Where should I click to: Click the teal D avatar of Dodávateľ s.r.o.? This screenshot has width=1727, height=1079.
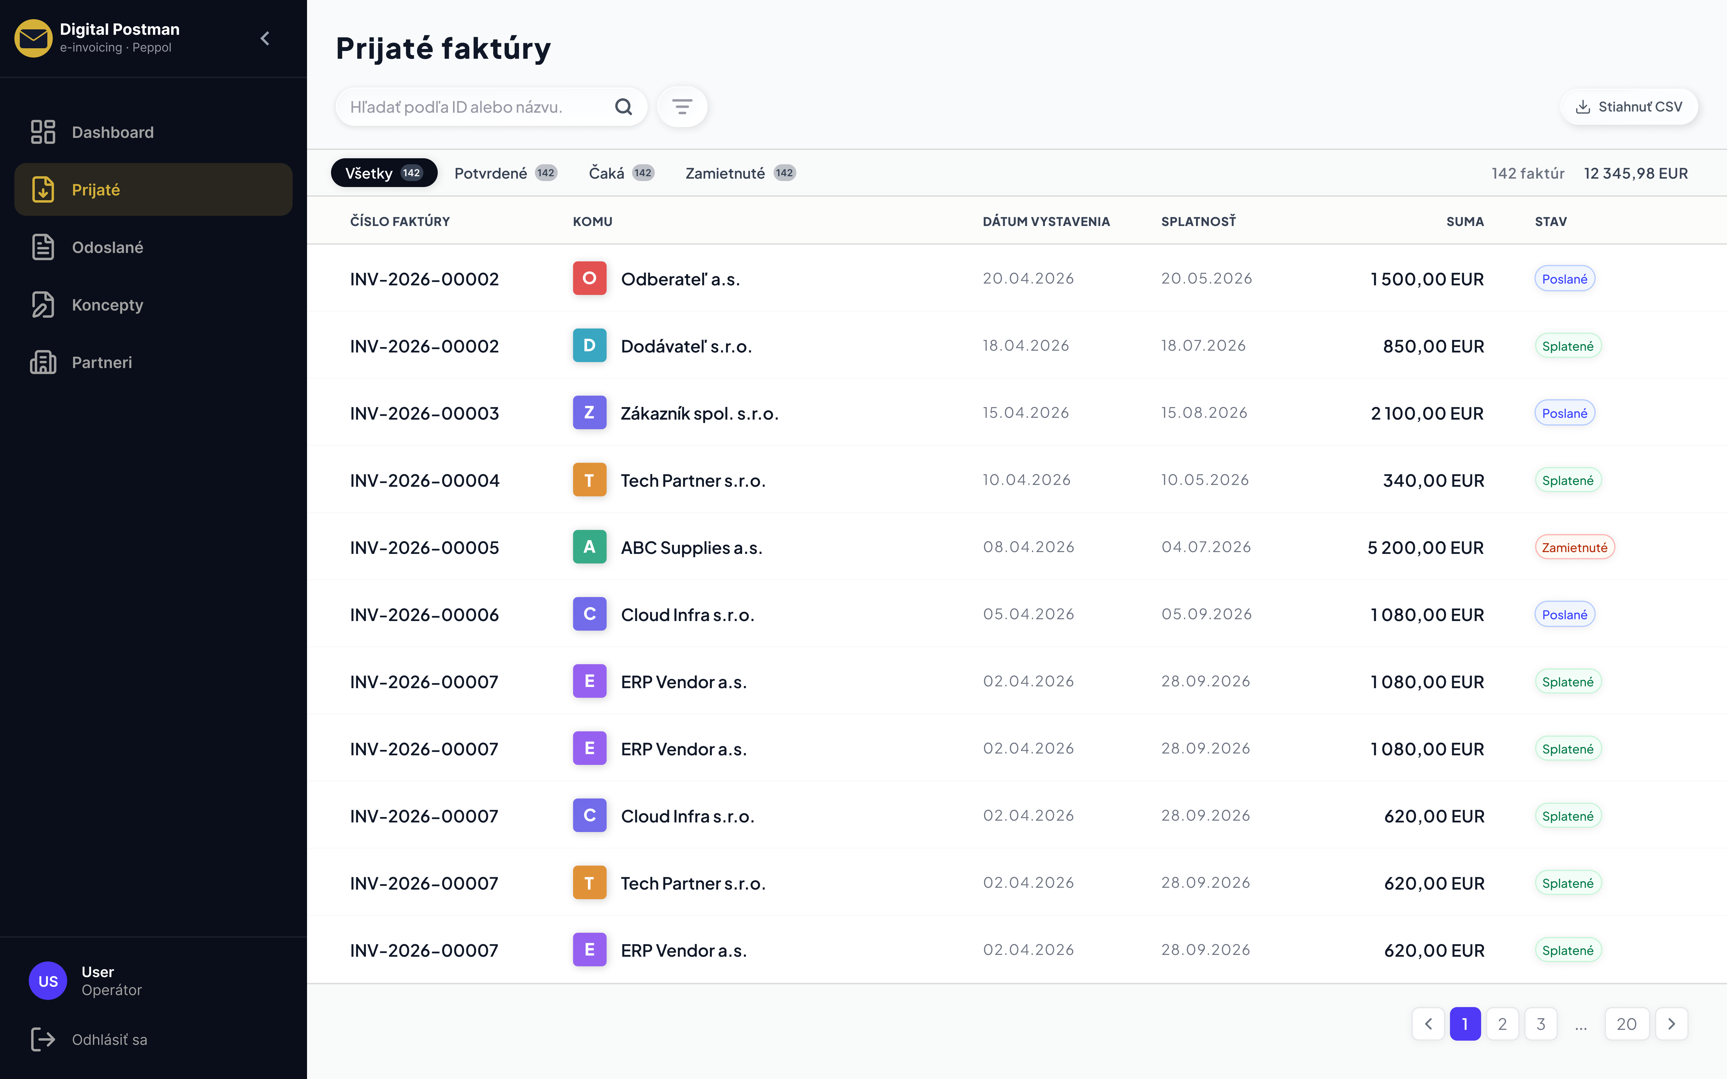[x=589, y=345]
